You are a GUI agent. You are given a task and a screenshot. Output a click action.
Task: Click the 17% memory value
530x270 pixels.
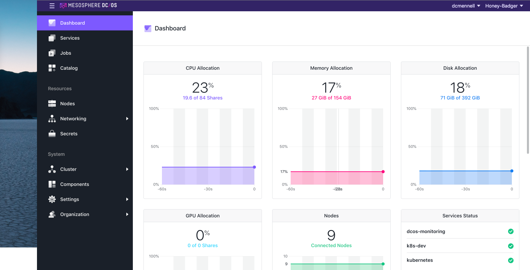331,87
